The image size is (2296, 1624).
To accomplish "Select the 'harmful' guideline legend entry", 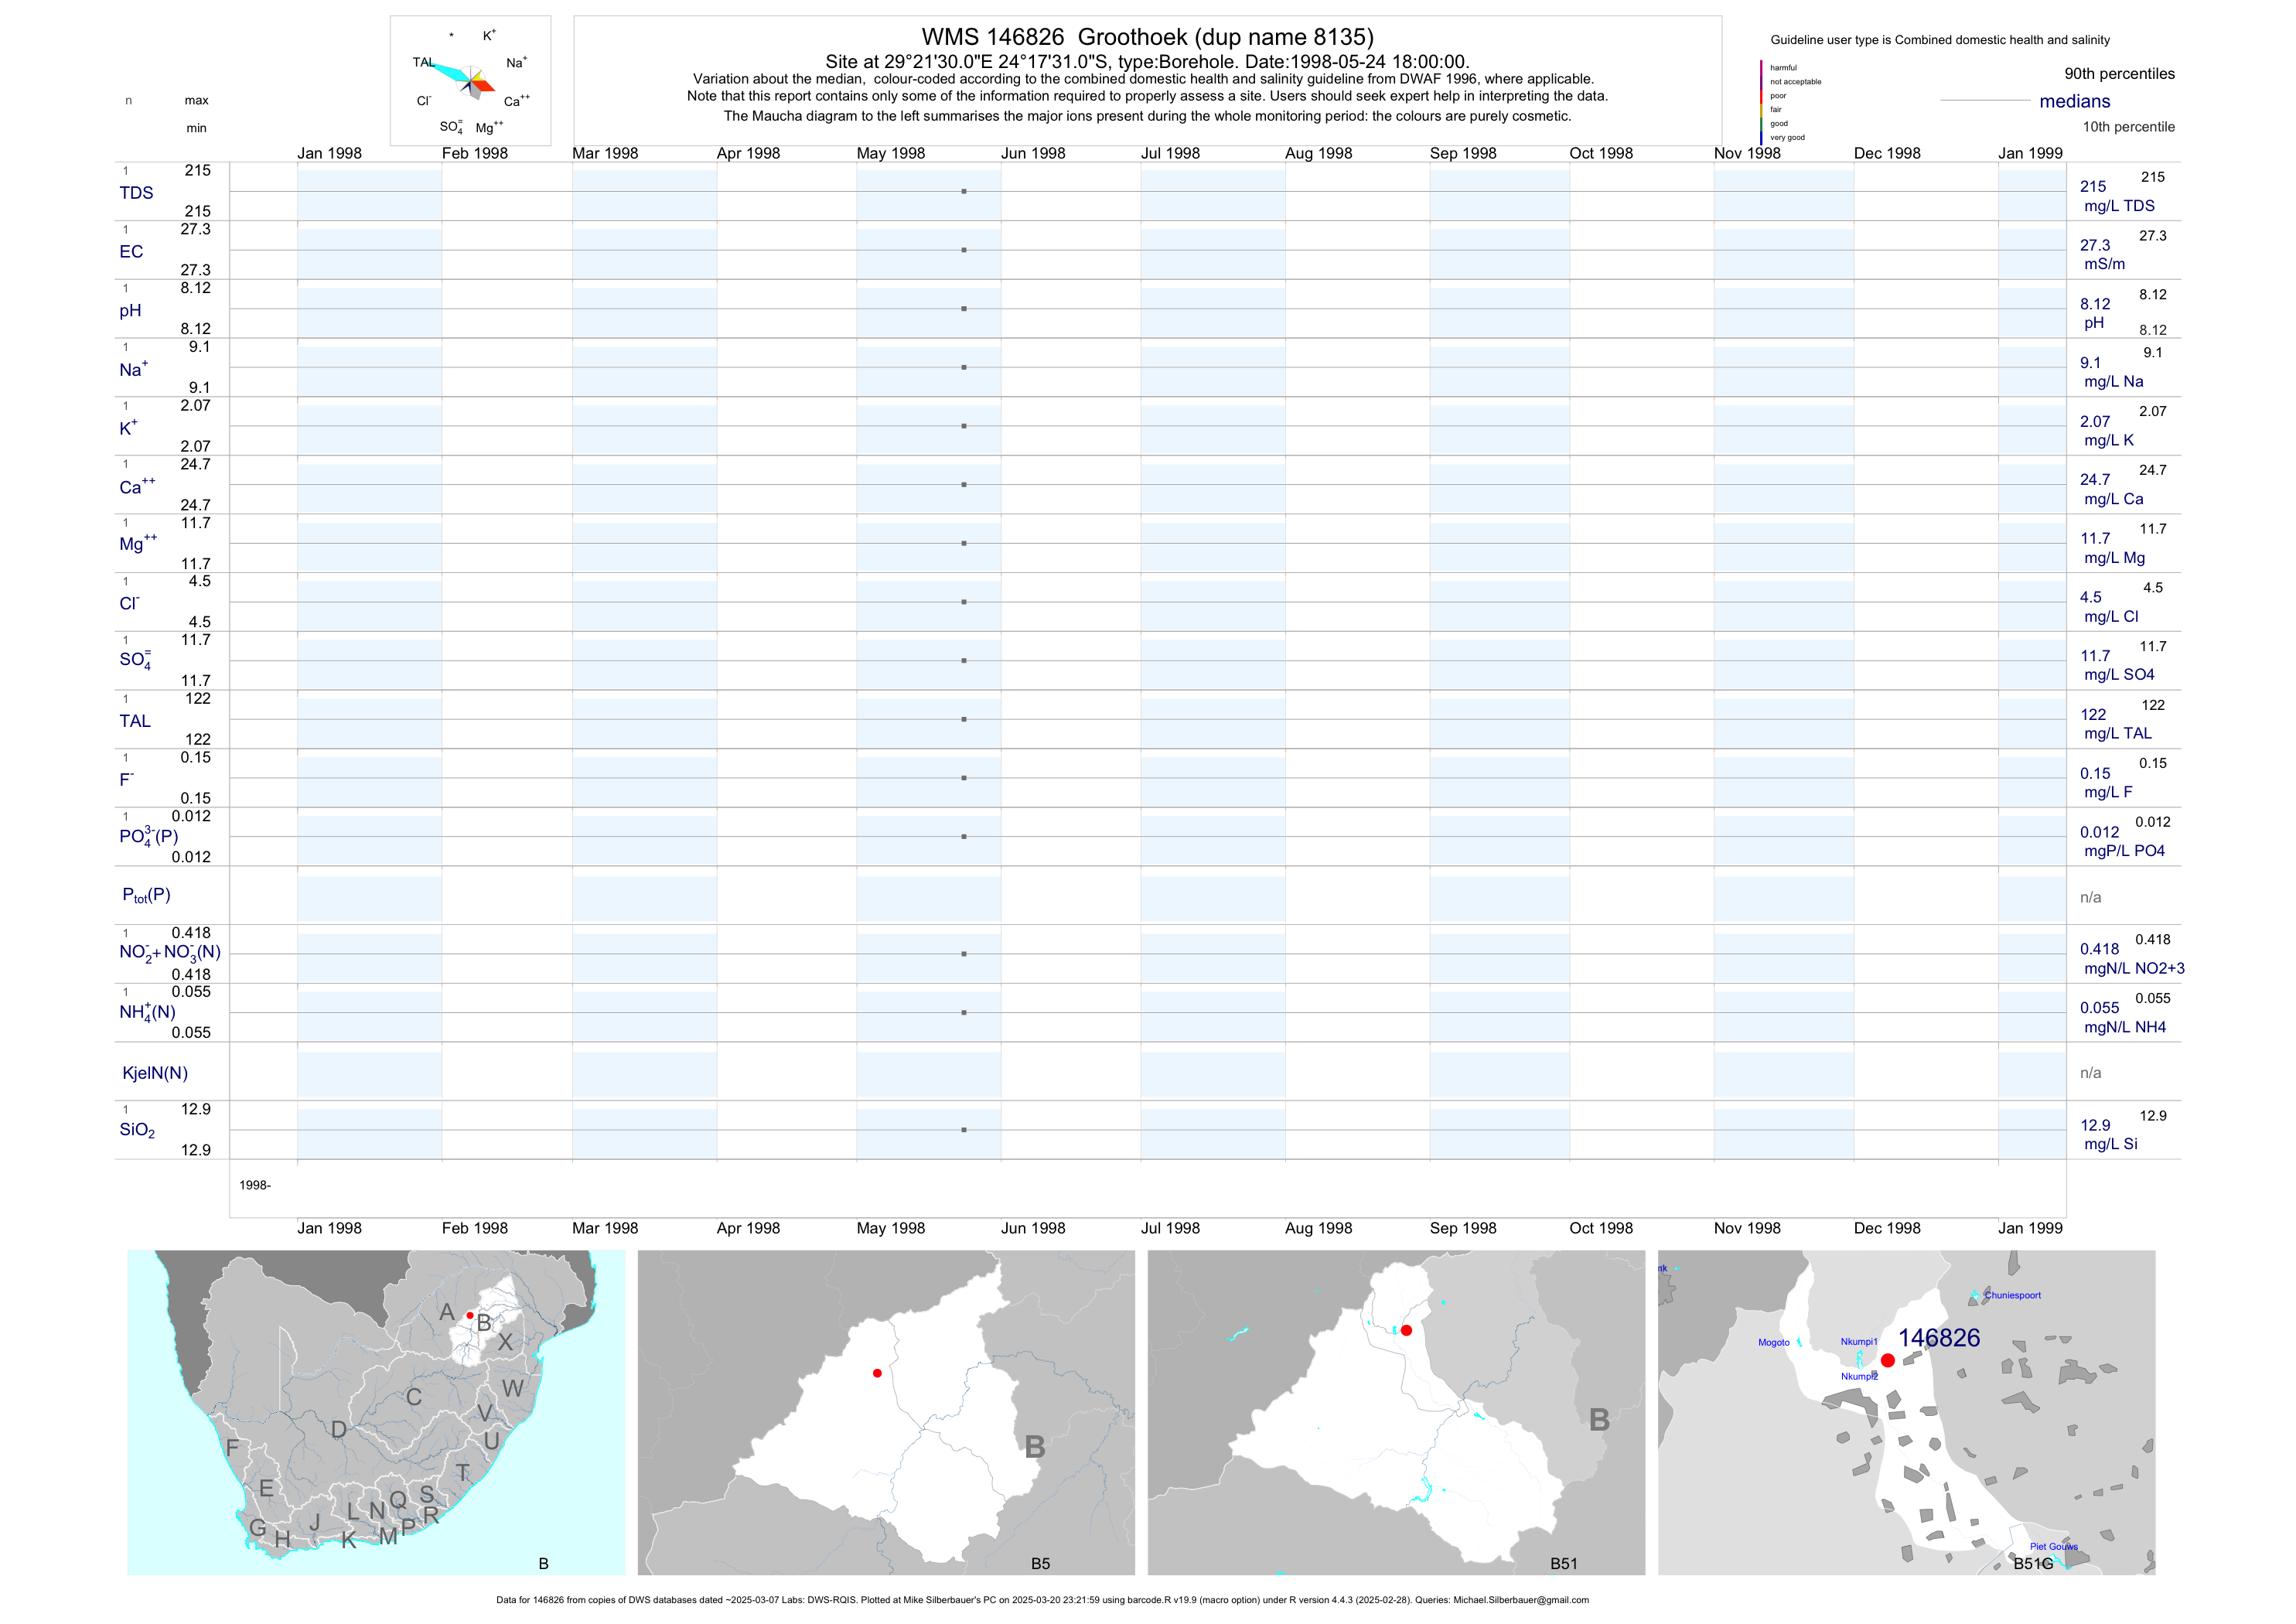I will [1783, 68].
